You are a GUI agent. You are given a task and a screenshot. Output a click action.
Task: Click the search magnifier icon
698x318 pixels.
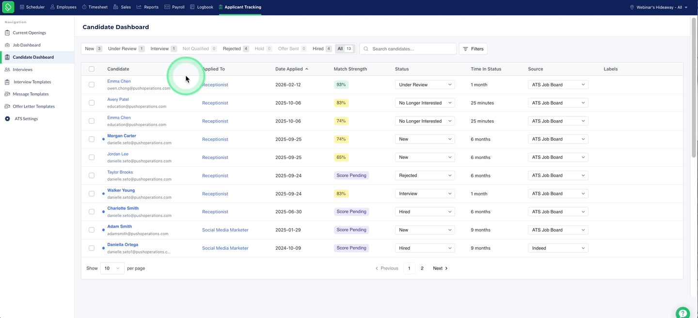(366, 49)
